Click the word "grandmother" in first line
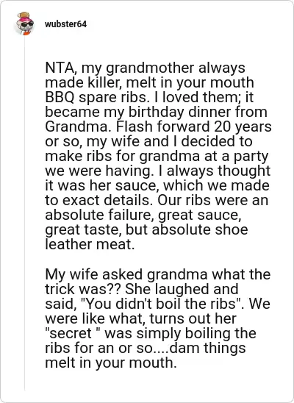This screenshot has width=294, height=403. click(x=150, y=68)
